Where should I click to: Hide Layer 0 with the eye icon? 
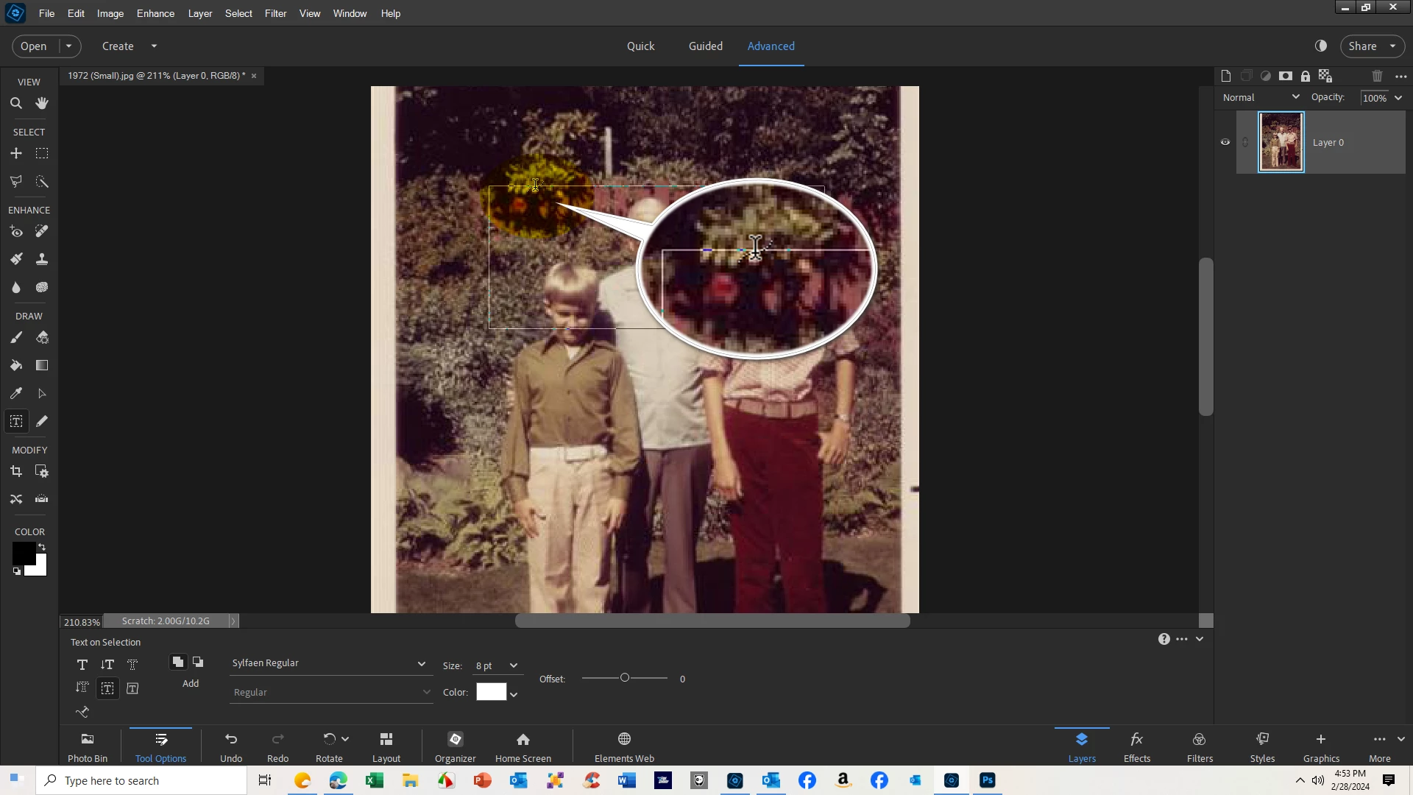[1225, 143]
